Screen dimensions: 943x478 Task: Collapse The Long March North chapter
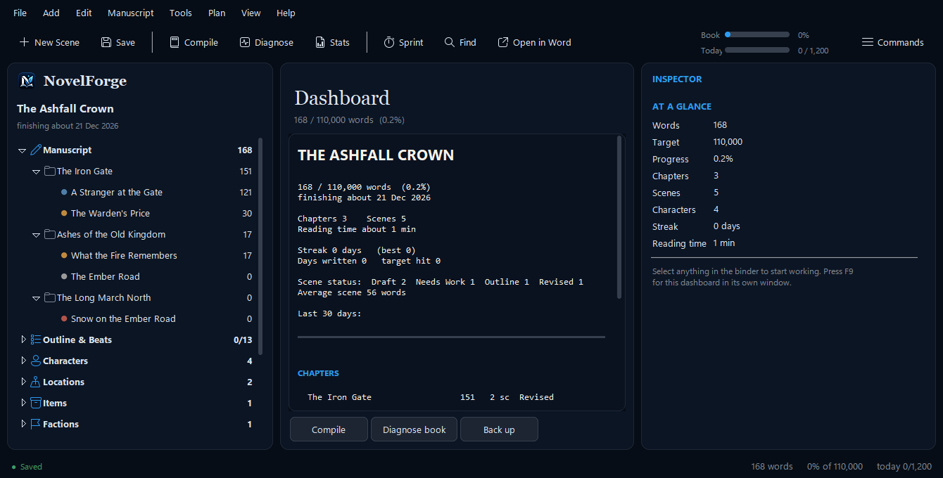37,298
